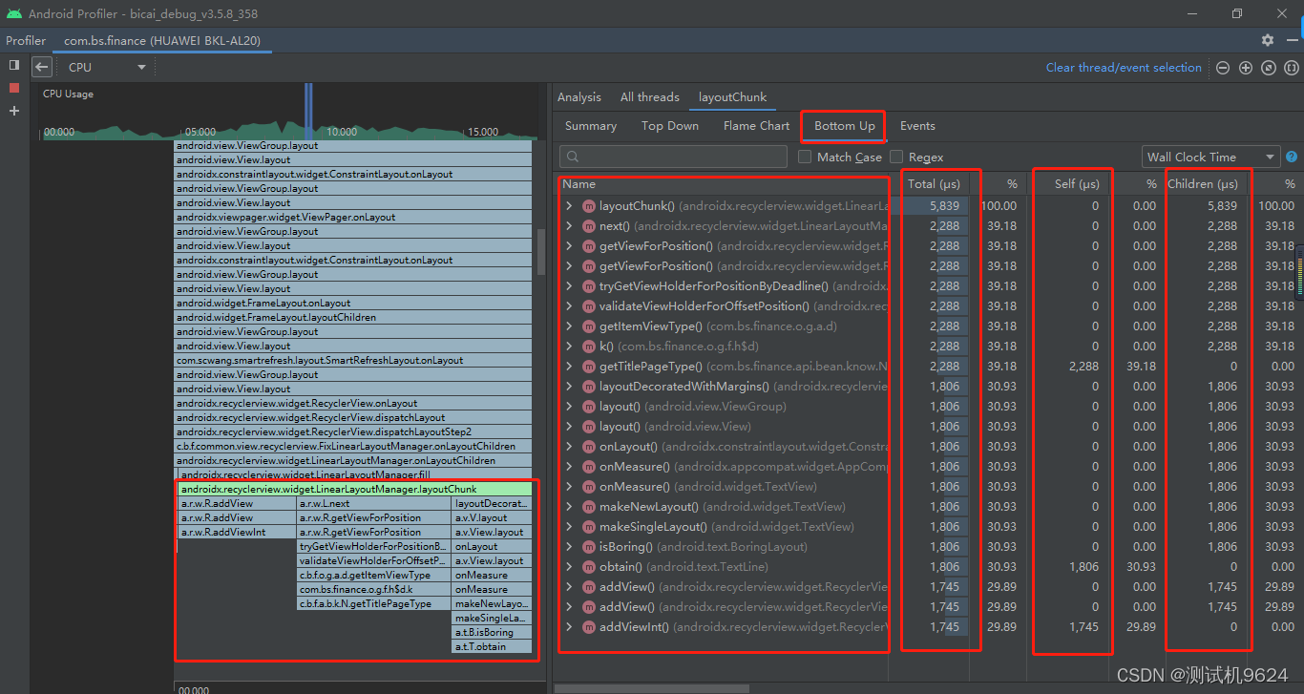Click the Android logo in title bar
This screenshot has height=694, width=1304.
pyautogui.click(x=12, y=13)
